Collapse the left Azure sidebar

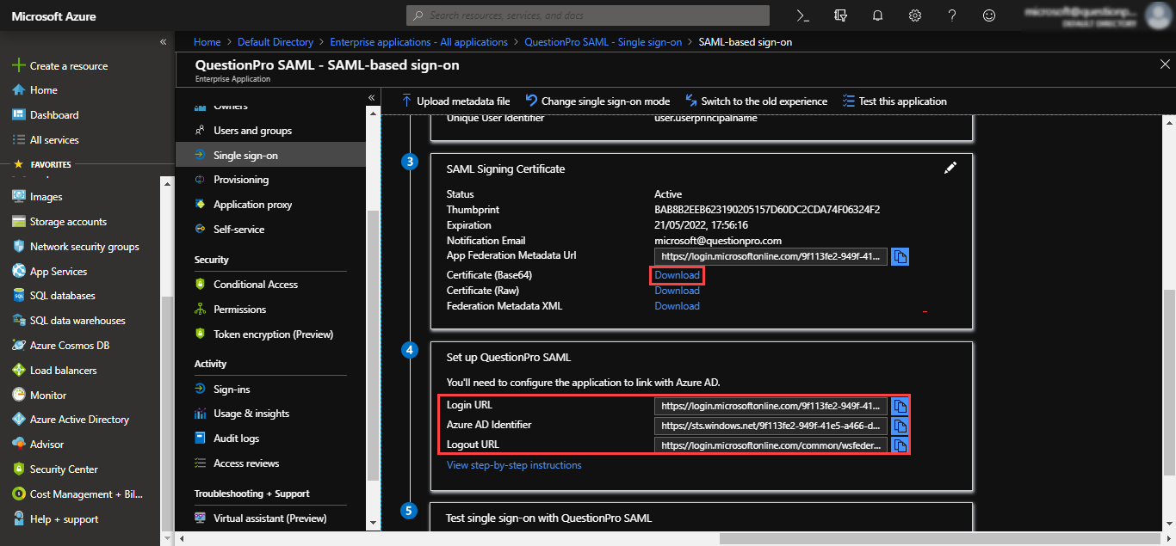pos(163,42)
